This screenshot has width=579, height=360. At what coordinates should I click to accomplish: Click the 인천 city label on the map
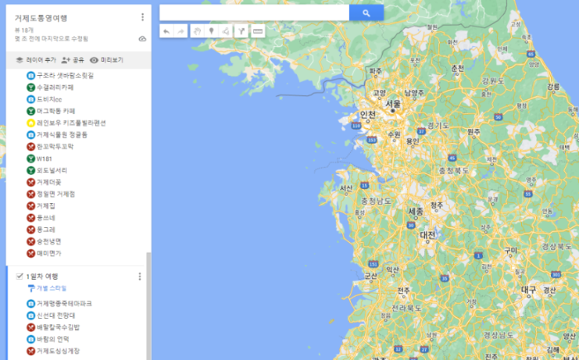tap(367, 115)
